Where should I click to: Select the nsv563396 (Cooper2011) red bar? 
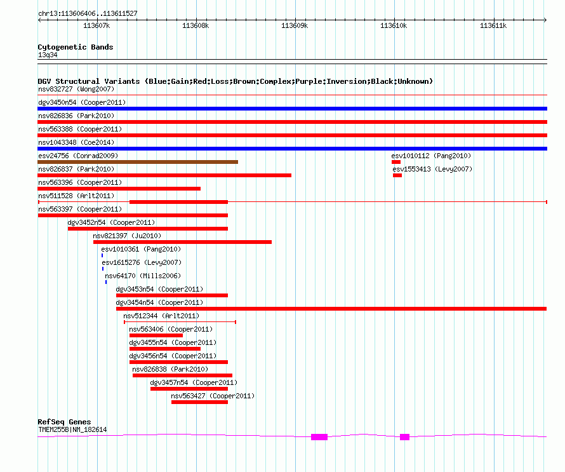click(119, 189)
